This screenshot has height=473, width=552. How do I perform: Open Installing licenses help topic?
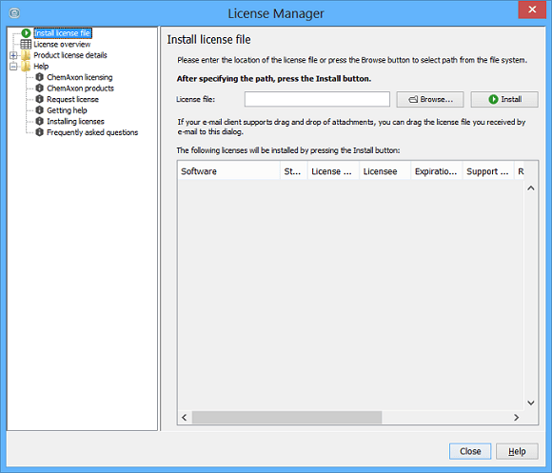(x=76, y=122)
